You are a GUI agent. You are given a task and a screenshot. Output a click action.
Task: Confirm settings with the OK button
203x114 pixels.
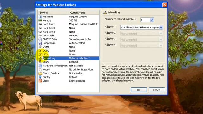click(x=139, y=90)
